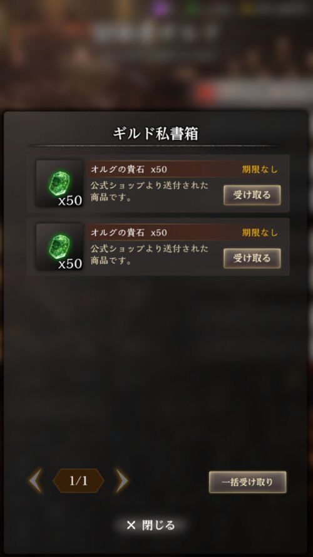Screen dimensions: 313x557
Task: Tap second item's 公式ショップ description text
Action: (x=149, y=255)
